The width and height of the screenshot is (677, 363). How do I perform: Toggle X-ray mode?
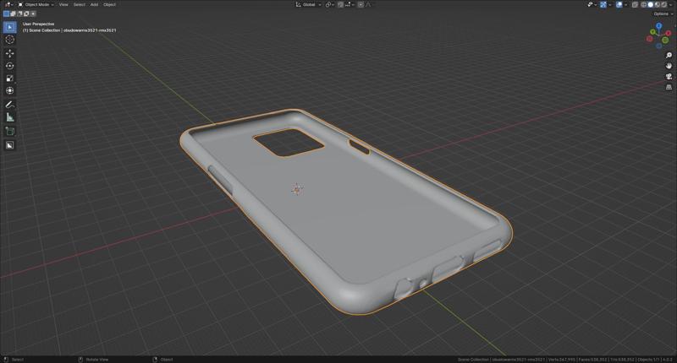[635, 4]
